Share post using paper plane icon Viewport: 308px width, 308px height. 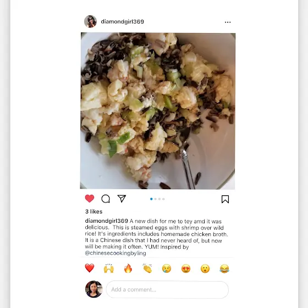click(122, 199)
